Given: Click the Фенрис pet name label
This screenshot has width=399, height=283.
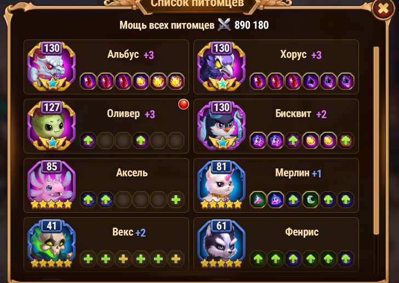Looking at the screenshot, I should [x=302, y=232].
